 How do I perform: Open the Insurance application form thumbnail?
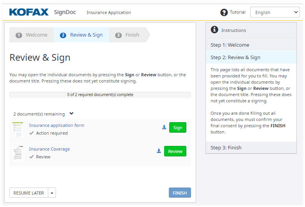[x=18, y=129]
